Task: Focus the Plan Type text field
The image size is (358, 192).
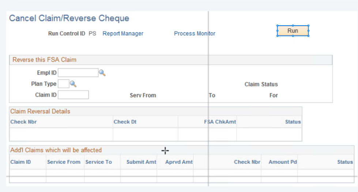Action: pyautogui.click(x=63, y=84)
